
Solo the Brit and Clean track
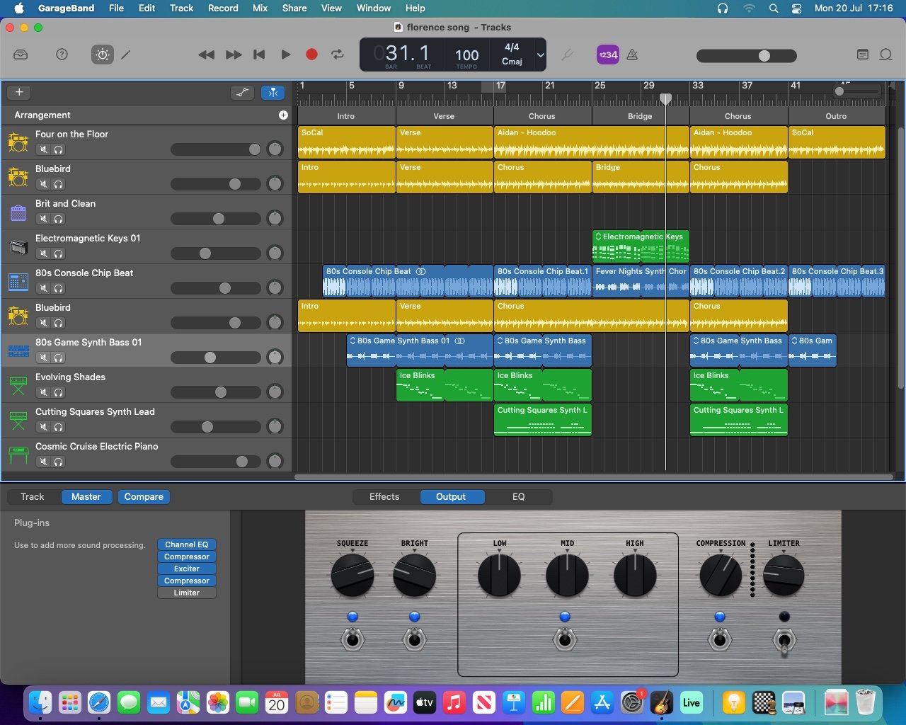pyautogui.click(x=59, y=219)
